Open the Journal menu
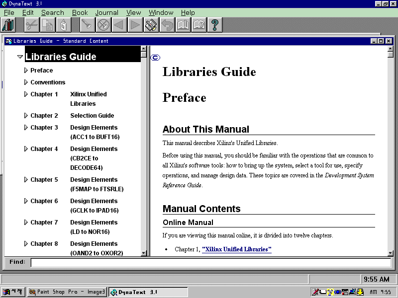398x298 pixels. coord(106,13)
